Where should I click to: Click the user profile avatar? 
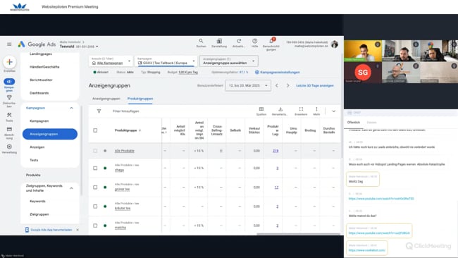335,44
